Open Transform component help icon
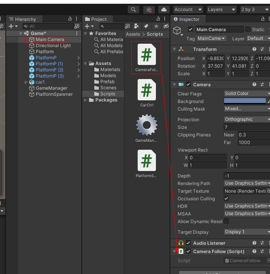The height and width of the screenshot is (274, 270). coord(254,49)
